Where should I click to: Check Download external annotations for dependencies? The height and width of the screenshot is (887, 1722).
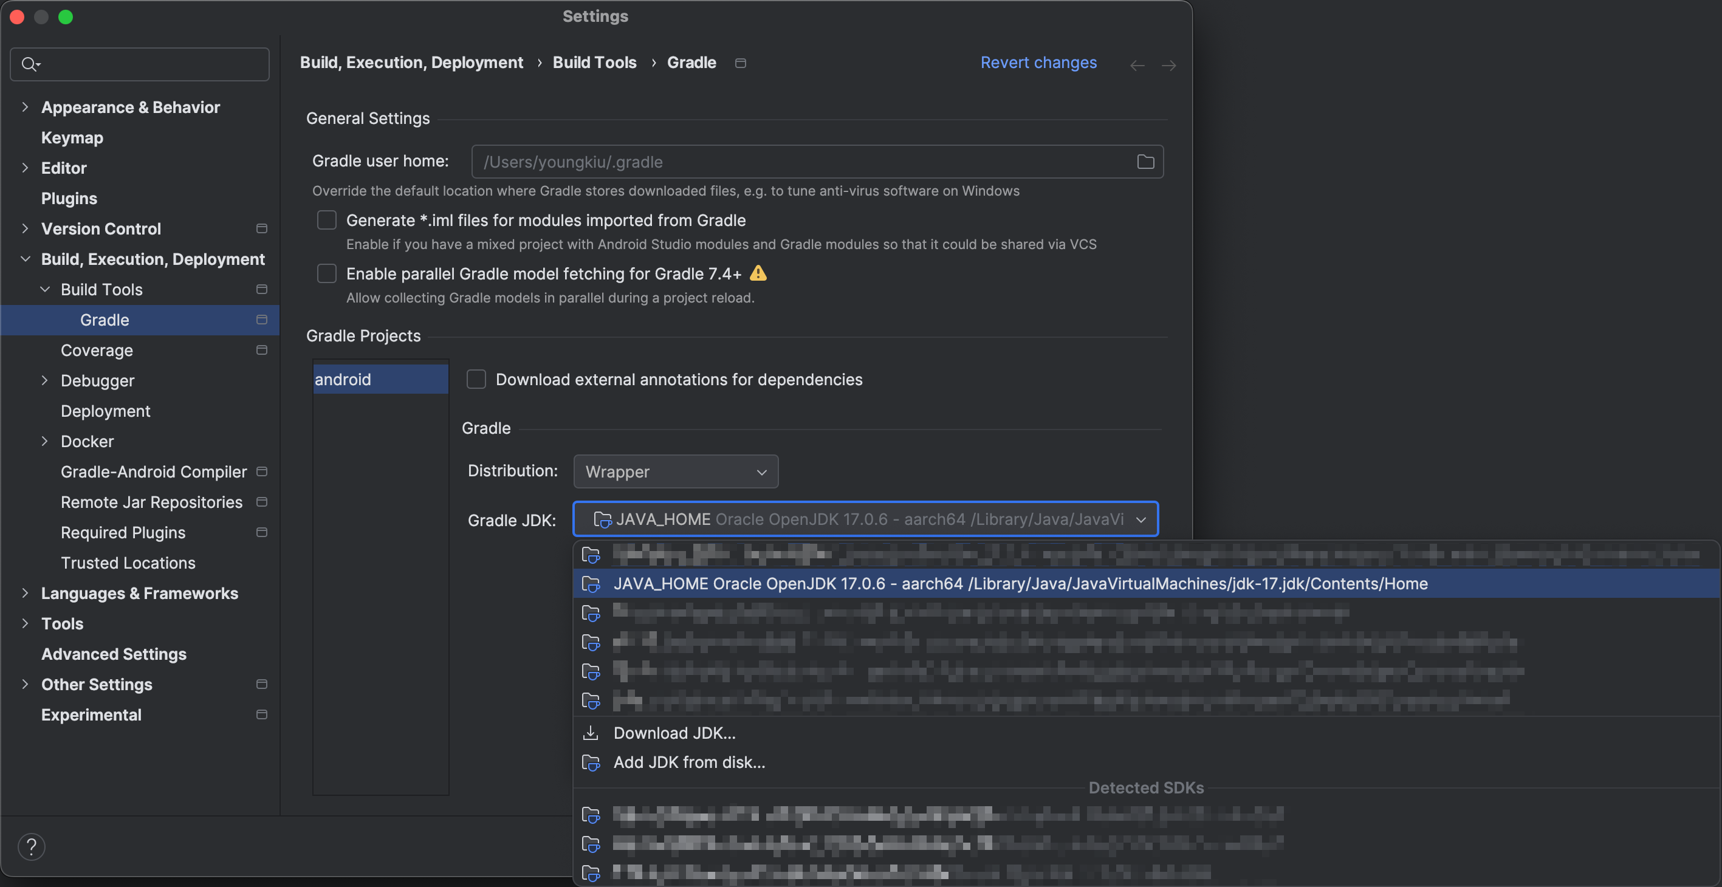[x=475, y=379]
